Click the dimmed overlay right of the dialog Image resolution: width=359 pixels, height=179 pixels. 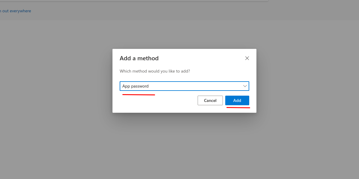coord(306,90)
